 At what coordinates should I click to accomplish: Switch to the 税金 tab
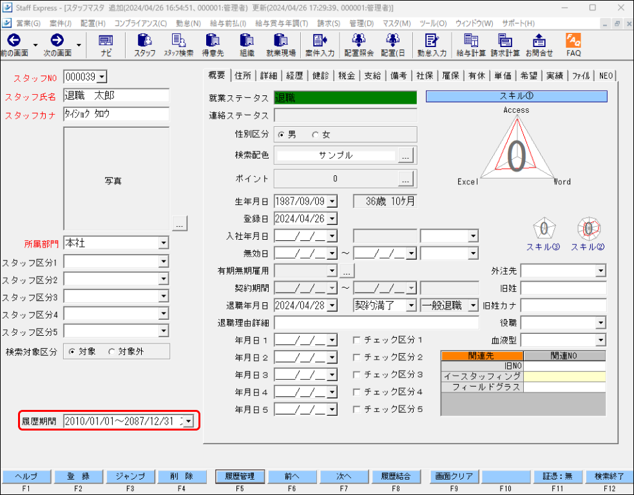pos(347,75)
